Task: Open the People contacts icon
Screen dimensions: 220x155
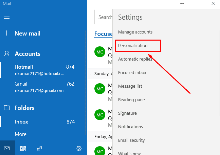Action: (x=39, y=148)
